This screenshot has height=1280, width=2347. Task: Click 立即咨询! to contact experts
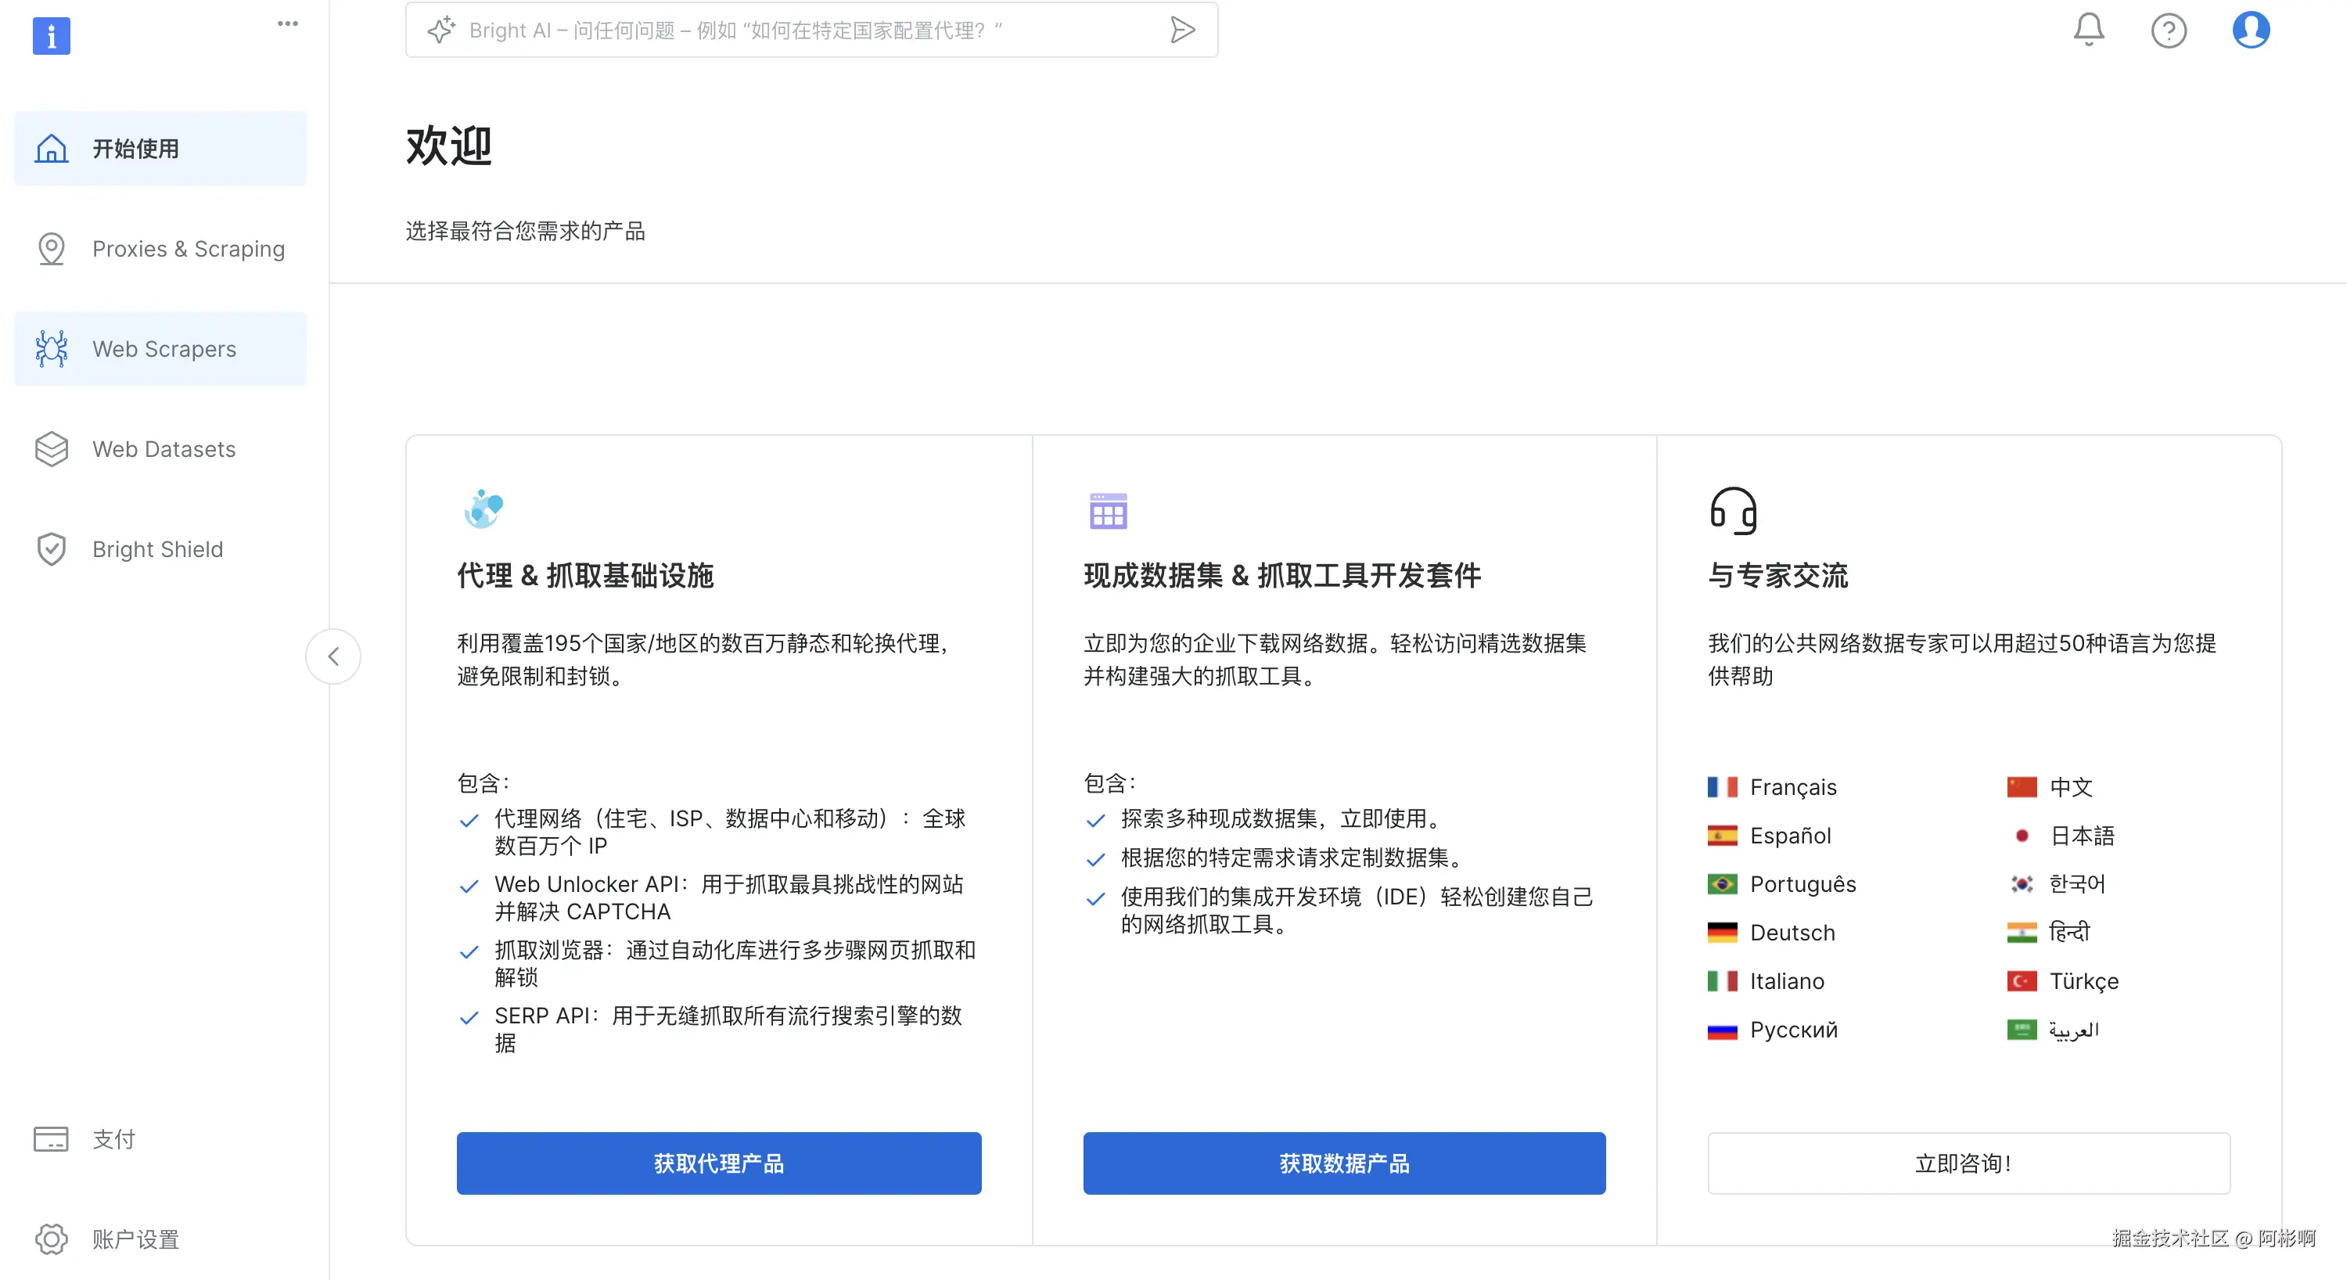(1968, 1163)
